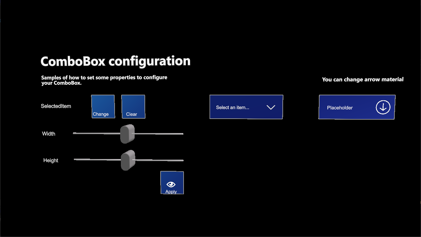Click the 'ComboBox configuration' heading
The image size is (421, 237).
115,61
